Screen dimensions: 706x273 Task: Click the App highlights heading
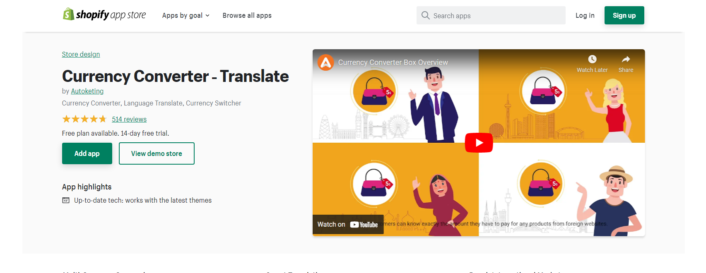click(87, 187)
